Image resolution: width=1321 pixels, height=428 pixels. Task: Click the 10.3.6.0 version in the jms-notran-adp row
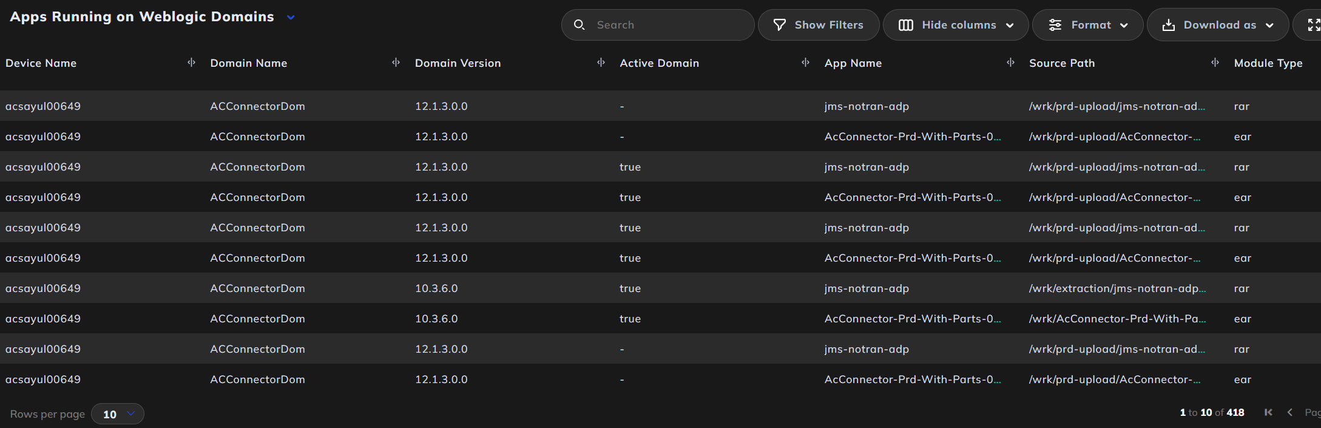point(436,288)
